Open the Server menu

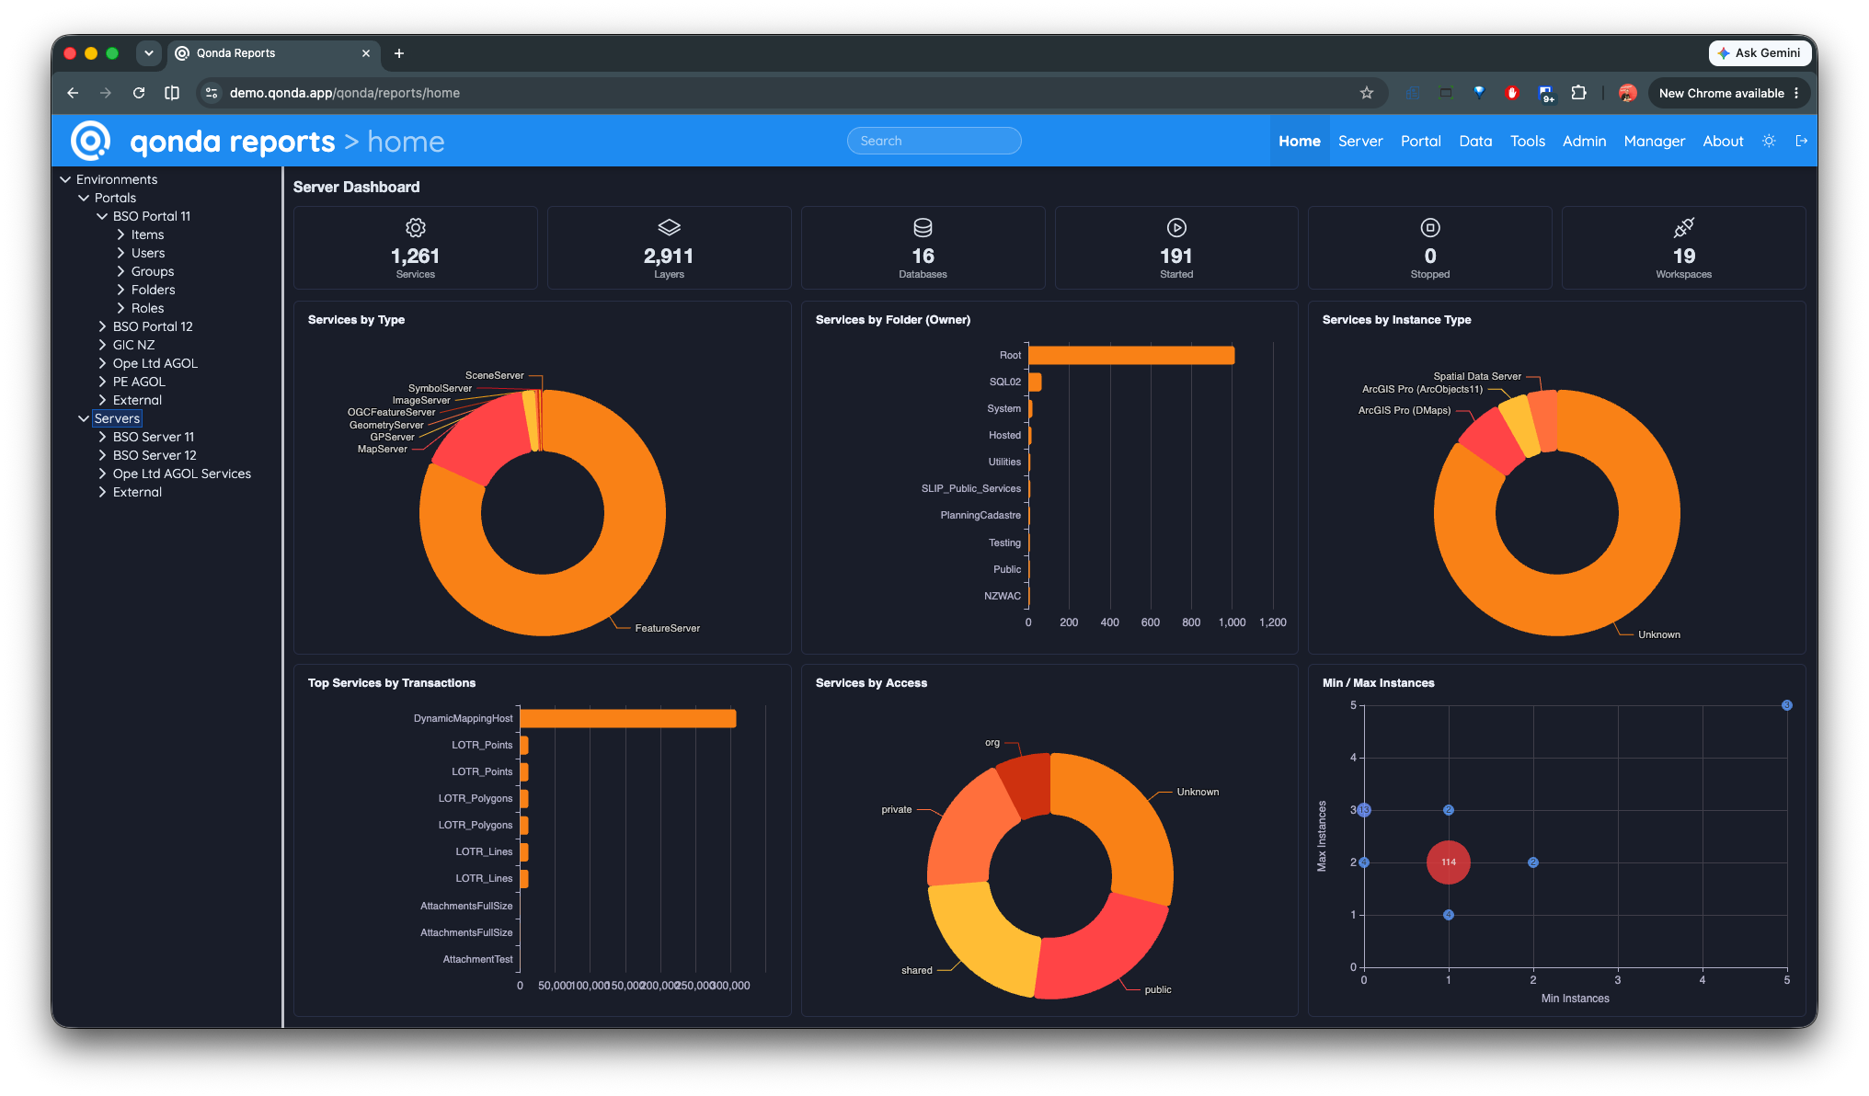pyautogui.click(x=1360, y=141)
